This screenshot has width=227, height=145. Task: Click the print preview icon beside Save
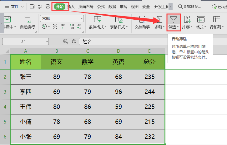point(40,7)
